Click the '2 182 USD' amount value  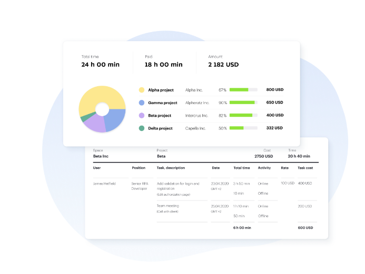[x=223, y=65]
